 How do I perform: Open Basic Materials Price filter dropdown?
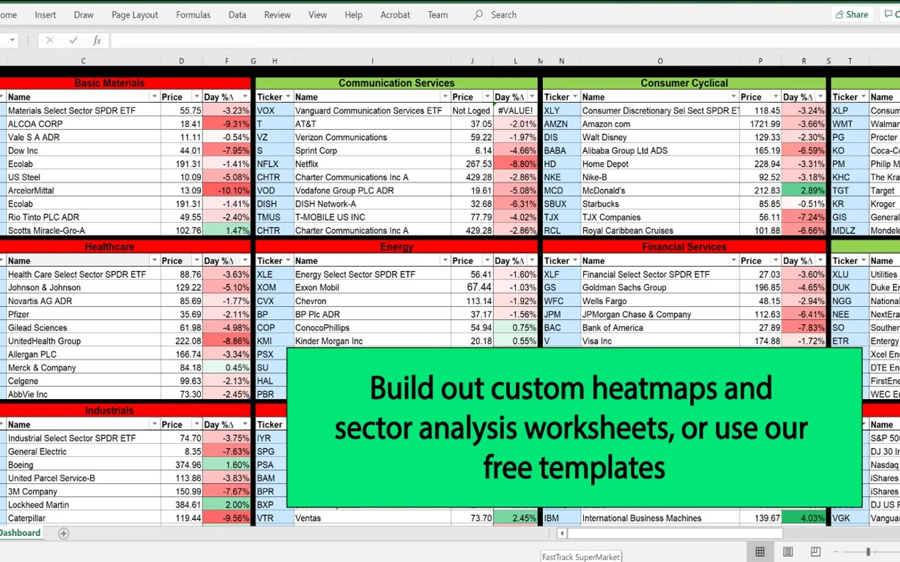coord(196,97)
